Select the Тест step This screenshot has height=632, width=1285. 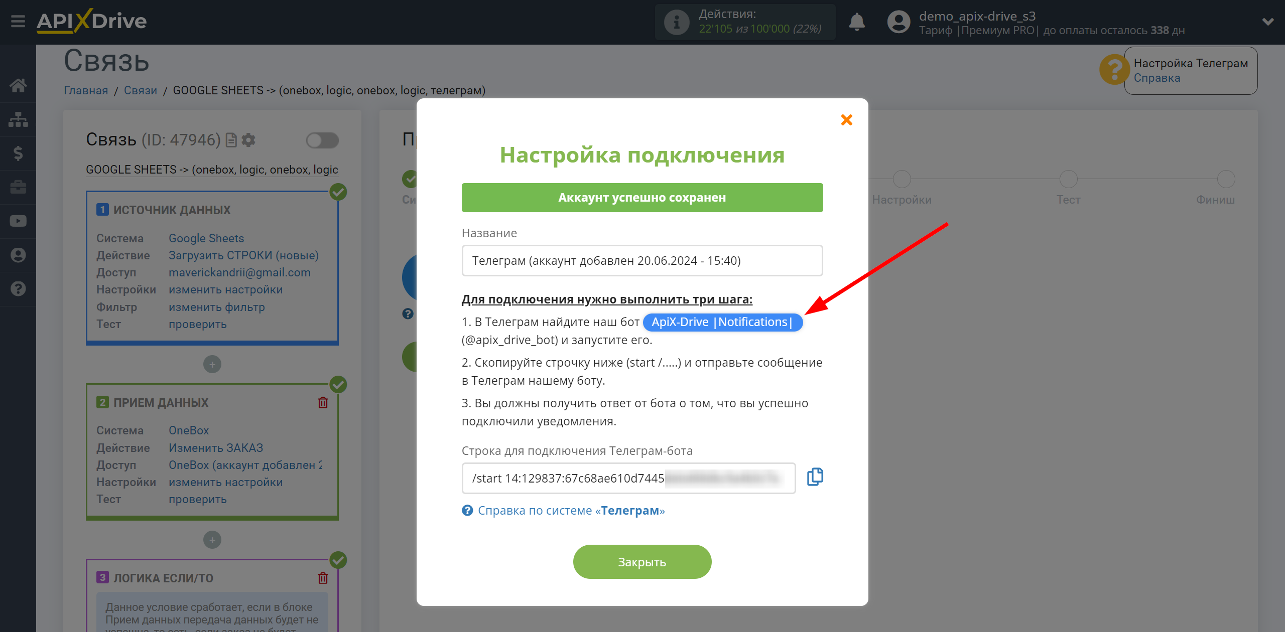pyautogui.click(x=1068, y=179)
